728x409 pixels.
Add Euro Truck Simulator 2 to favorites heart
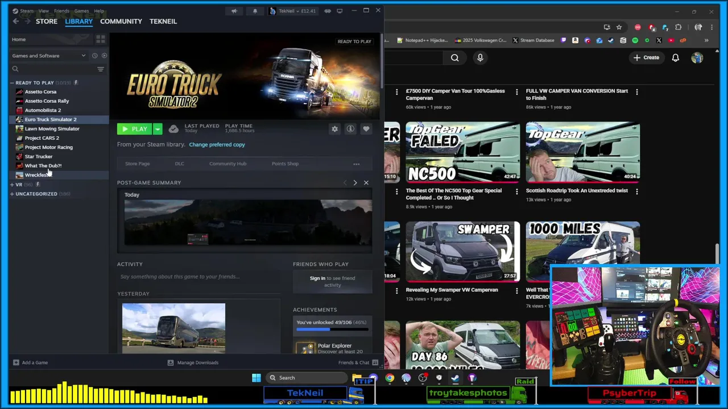click(x=366, y=129)
